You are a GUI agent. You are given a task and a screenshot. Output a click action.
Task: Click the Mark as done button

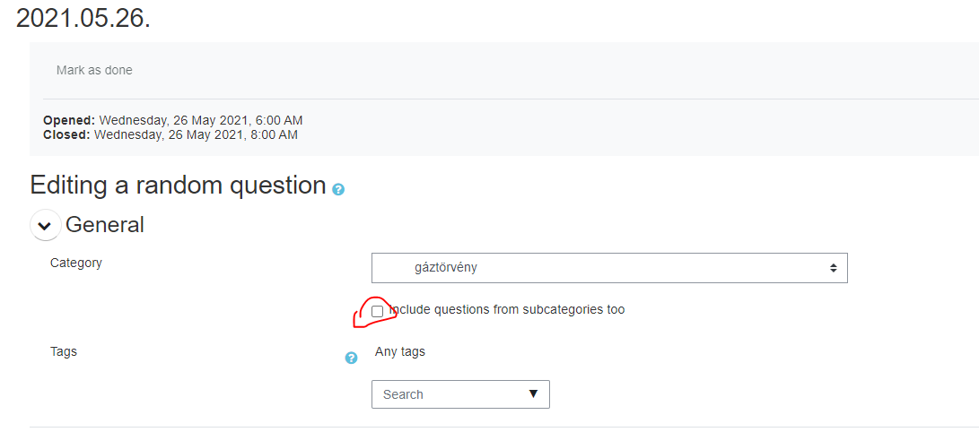click(x=94, y=71)
